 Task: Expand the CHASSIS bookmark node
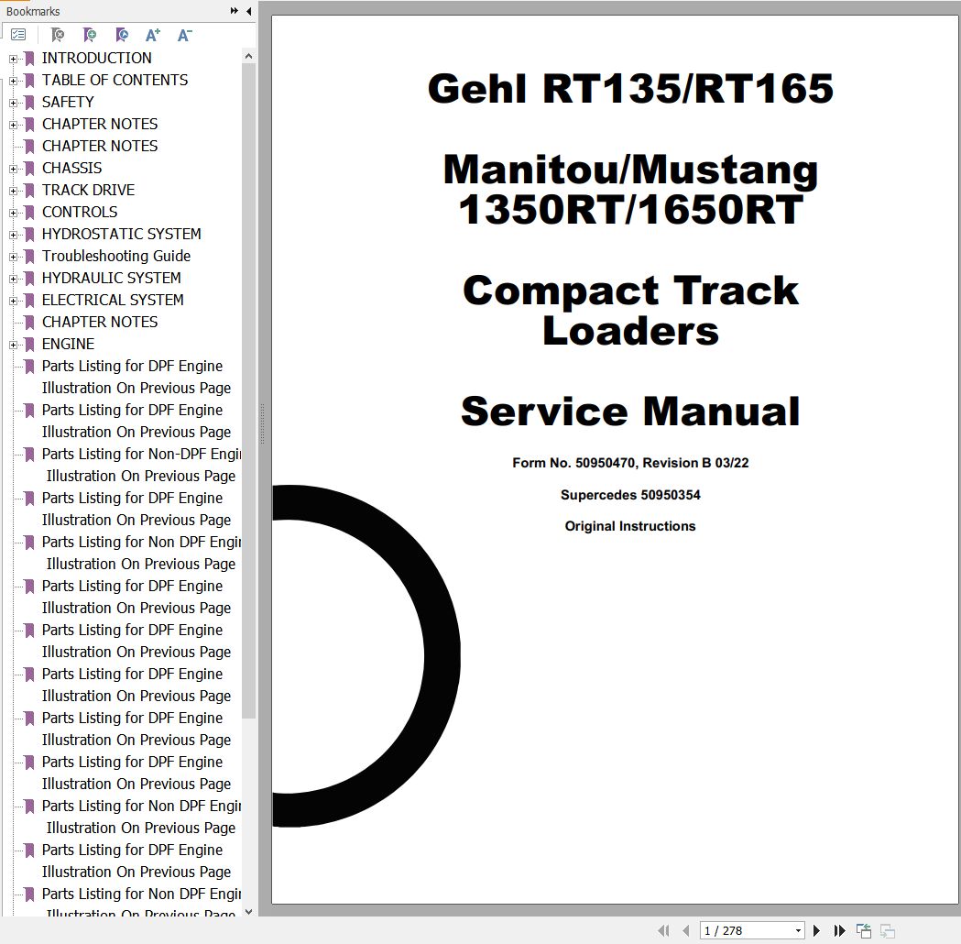pos(13,169)
